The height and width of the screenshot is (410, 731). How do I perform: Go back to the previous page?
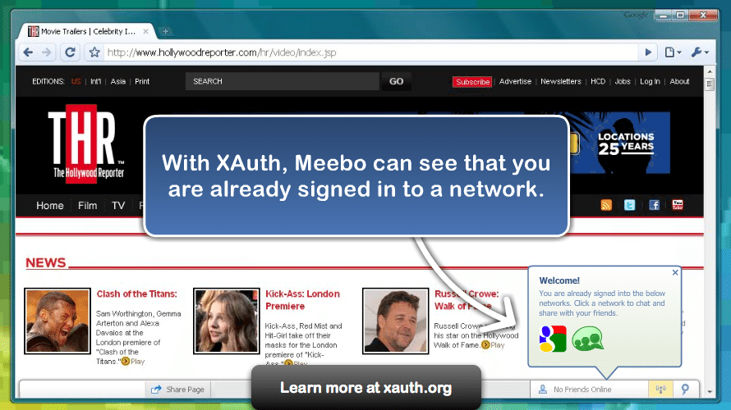point(28,52)
